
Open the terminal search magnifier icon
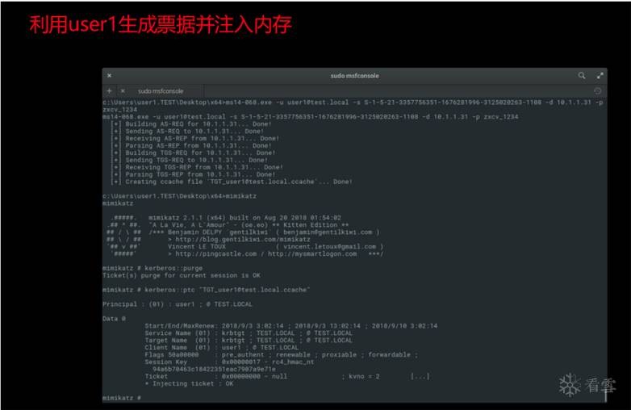[x=582, y=75]
